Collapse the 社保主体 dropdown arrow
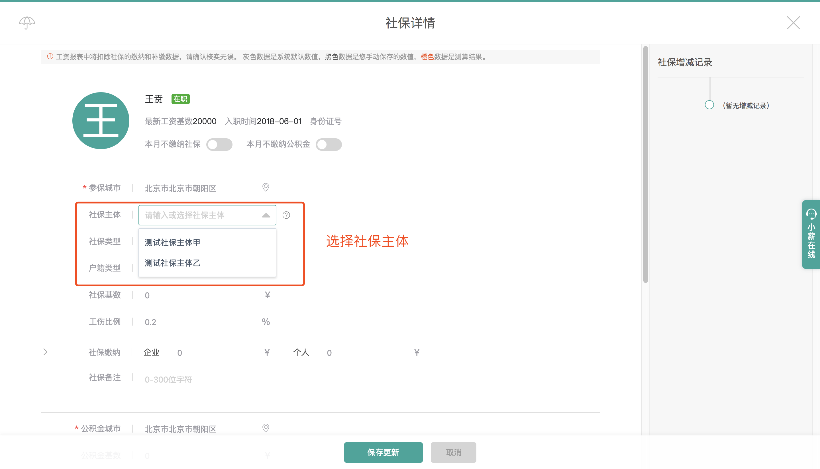 tap(266, 215)
